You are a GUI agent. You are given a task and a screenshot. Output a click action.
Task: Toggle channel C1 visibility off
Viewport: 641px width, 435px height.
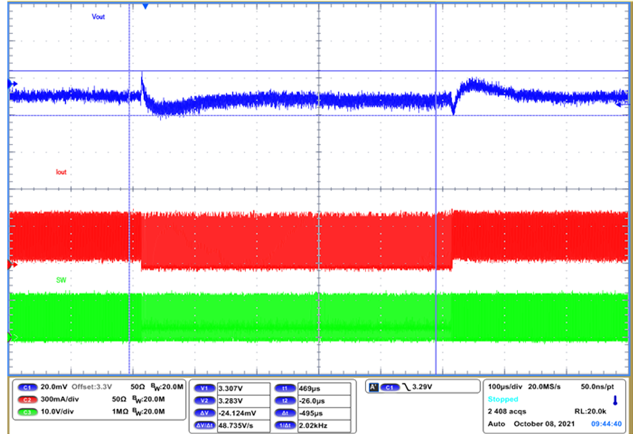click(x=28, y=387)
